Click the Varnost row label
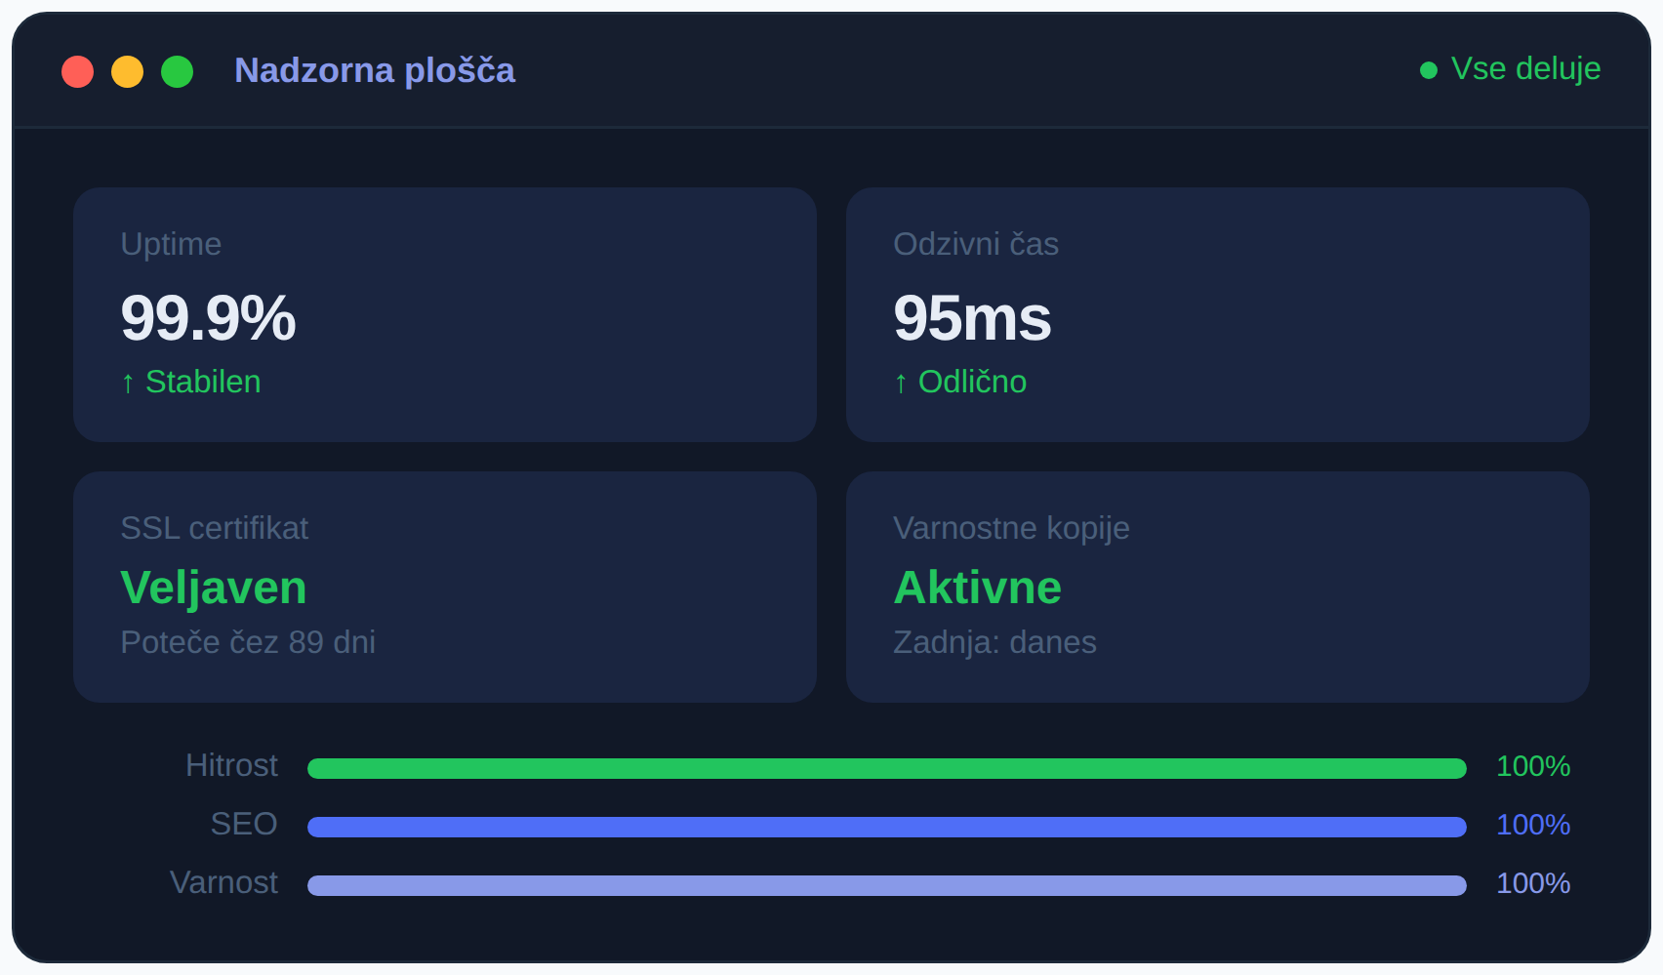1663x975 pixels. 223,882
